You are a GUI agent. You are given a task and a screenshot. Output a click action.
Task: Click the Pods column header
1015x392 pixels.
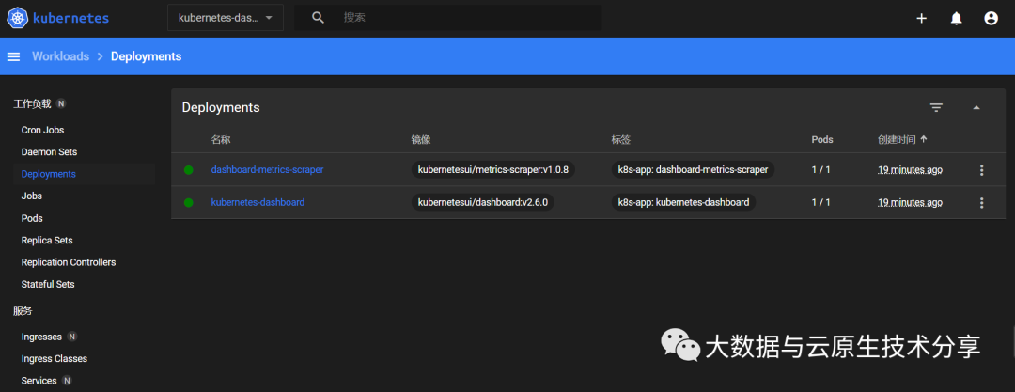(x=822, y=139)
